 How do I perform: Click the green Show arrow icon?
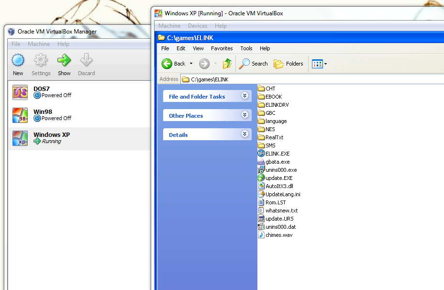click(x=64, y=60)
